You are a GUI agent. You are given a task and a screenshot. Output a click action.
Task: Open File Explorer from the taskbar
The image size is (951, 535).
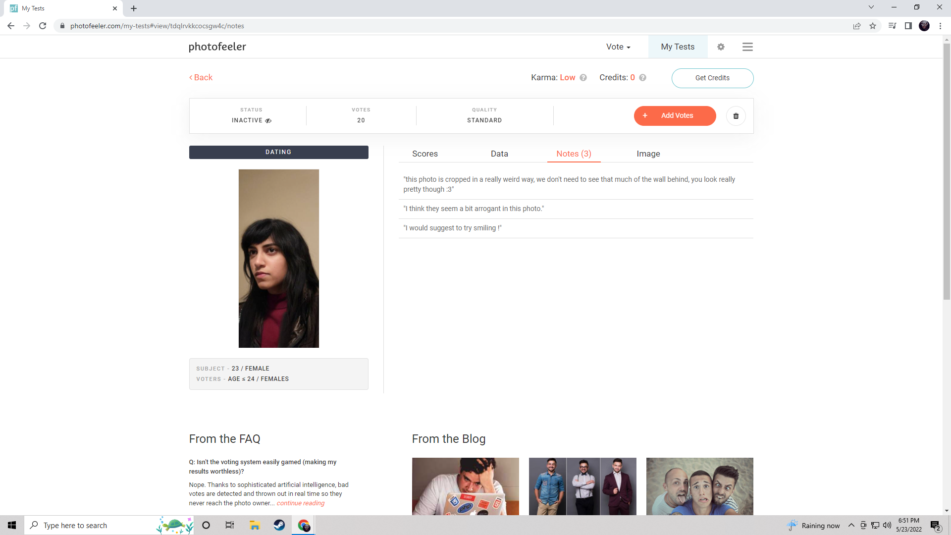pyautogui.click(x=255, y=525)
